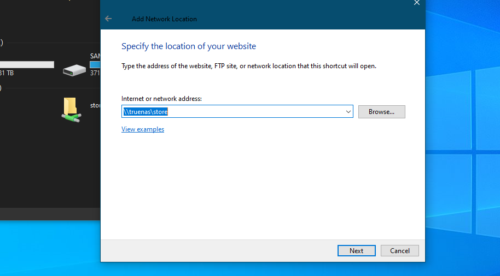Image resolution: width=500 pixels, height=276 pixels.
Task: Cancel the network location wizard
Action: coord(399,251)
